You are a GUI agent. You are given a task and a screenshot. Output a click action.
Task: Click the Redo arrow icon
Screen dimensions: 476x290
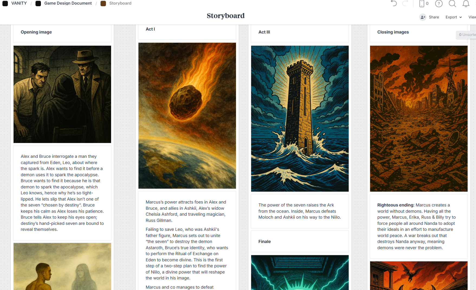(405, 4)
